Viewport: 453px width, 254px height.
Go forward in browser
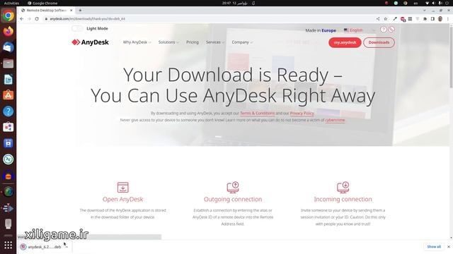point(29,19)
